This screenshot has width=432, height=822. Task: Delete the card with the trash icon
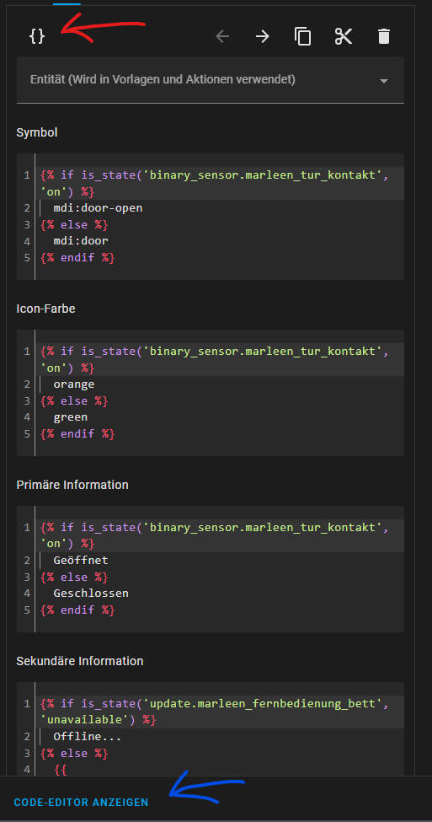(x=384, y=36)
